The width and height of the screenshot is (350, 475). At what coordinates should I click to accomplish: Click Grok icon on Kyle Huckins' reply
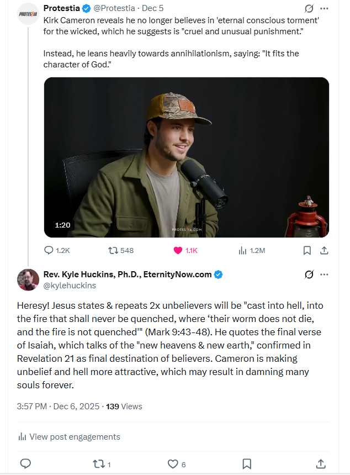point(310,275)
